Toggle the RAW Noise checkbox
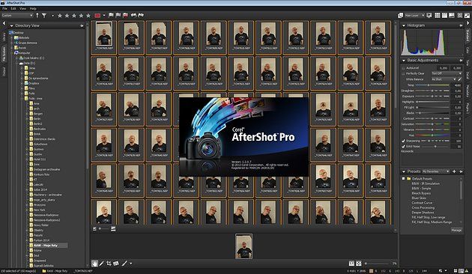The height and width of the screenshot is (274, 472). click(403, 147)
